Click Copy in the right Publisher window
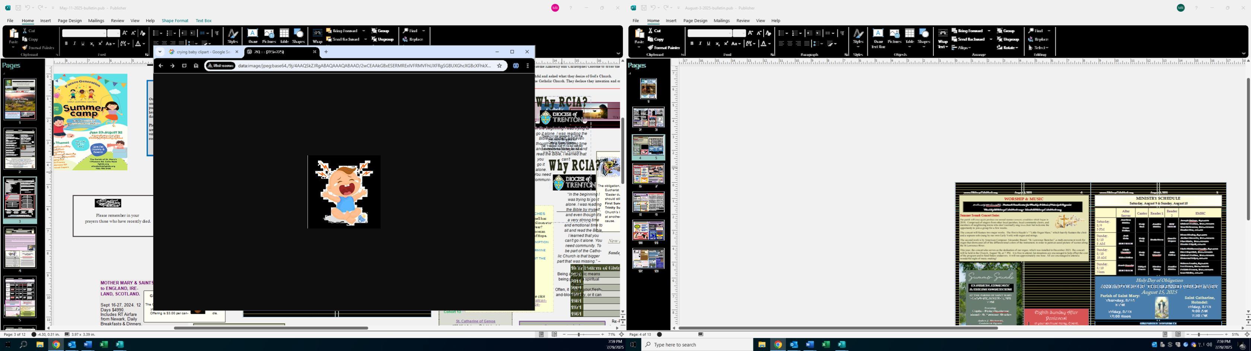The image size is (1251, 351). tap(656, 39)
